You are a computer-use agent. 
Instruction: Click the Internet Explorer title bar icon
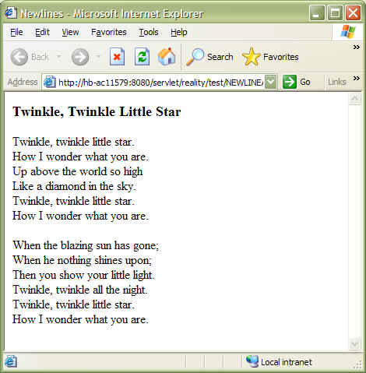point(11,12)
